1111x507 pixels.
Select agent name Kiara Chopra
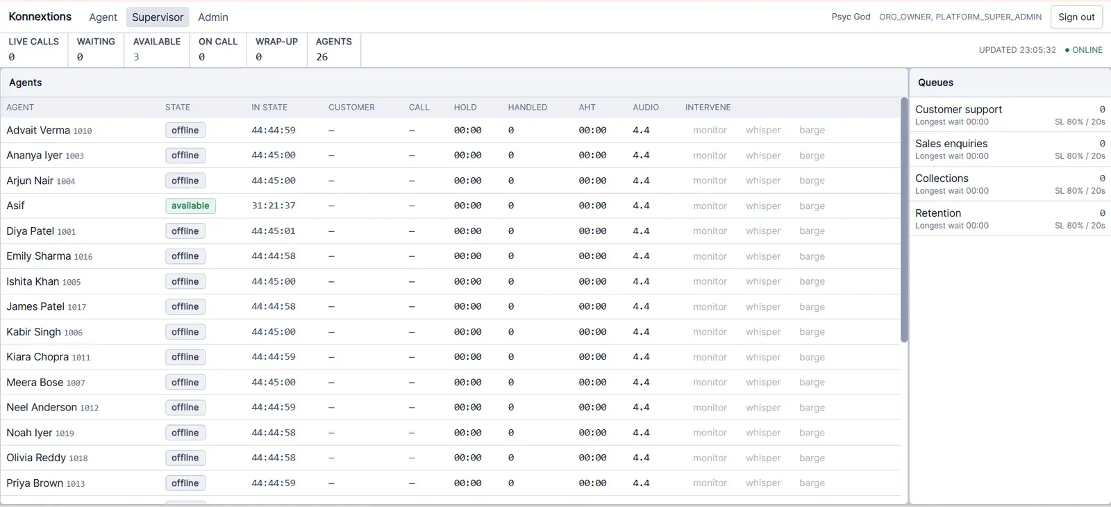37,357
